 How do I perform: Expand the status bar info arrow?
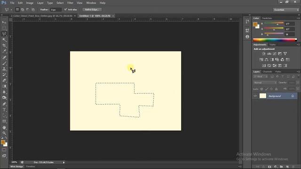(x=64, y=162)
